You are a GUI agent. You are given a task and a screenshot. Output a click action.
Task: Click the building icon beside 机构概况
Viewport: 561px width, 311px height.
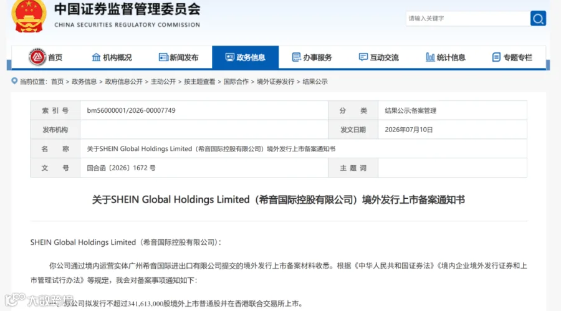[96, 57]
